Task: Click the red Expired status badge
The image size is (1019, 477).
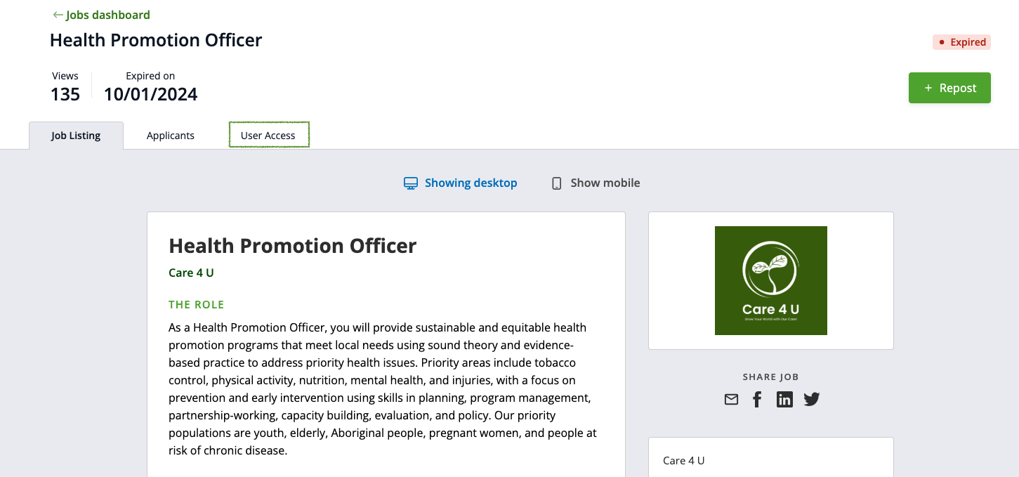Action: [x=961, y=42]
